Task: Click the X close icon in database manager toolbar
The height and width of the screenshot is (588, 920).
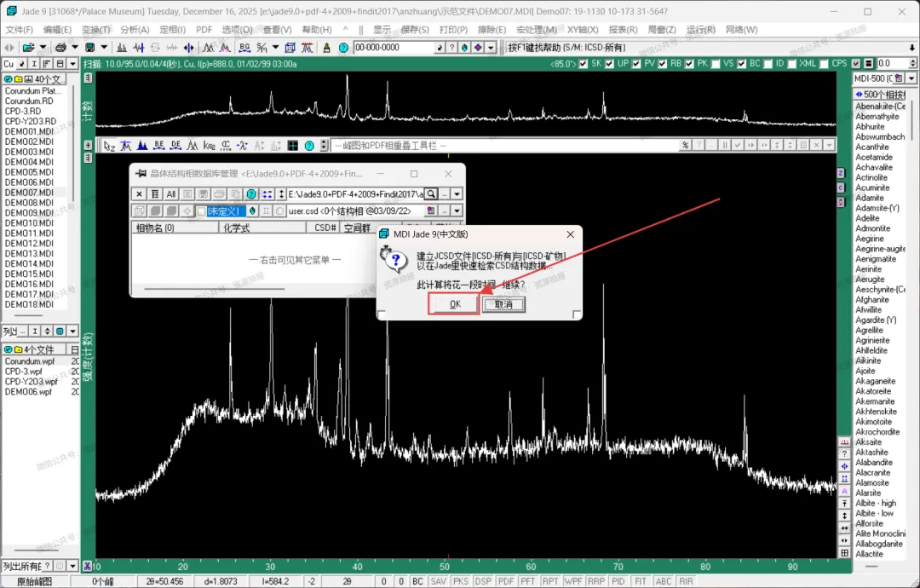Action: pyautogui.click(x=139, y=193)
